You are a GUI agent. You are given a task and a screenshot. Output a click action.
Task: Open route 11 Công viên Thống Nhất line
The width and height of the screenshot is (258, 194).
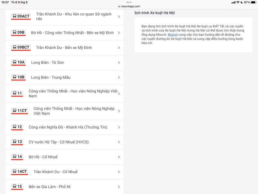tap(73, 93)
